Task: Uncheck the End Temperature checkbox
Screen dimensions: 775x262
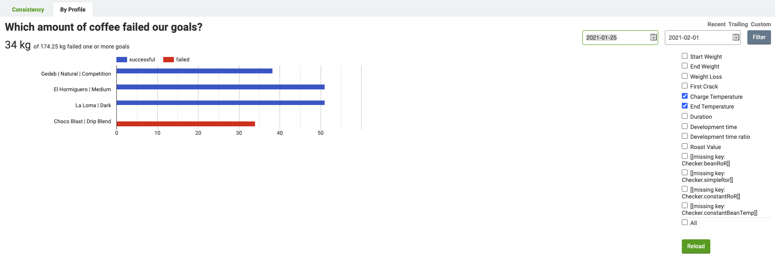Action: 684,106
